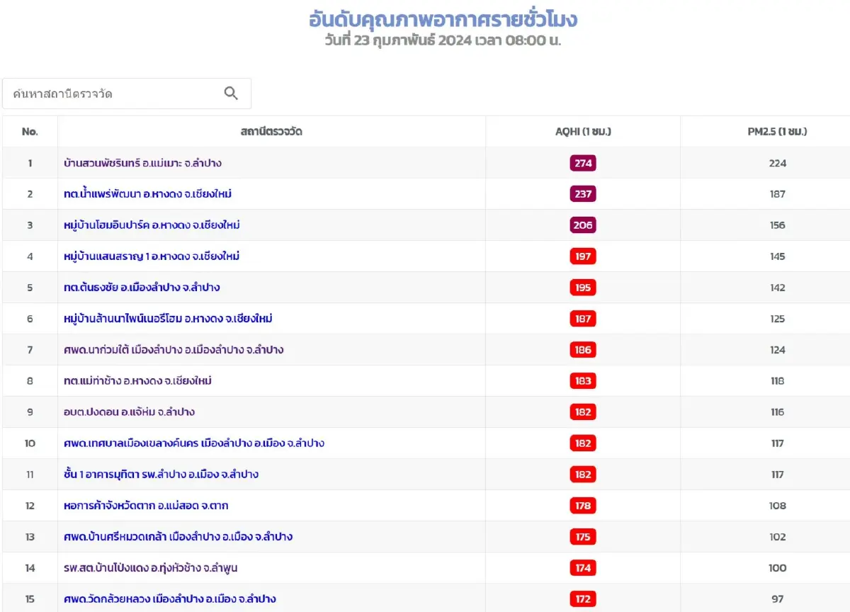Click the No. column header
The height and width of the screenshot is (612, 850).
point(30,132)
